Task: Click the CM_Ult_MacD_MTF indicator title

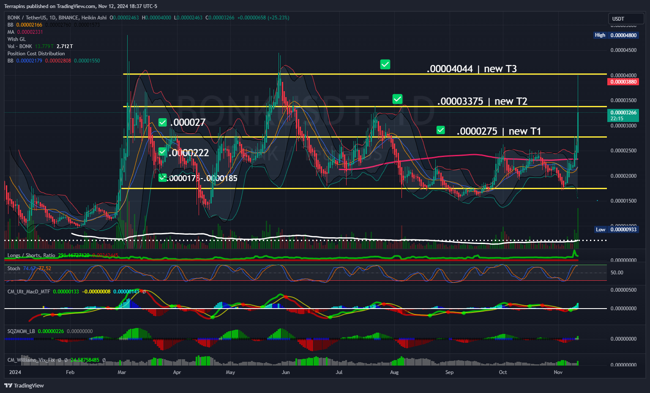Action: coord(29,292)
